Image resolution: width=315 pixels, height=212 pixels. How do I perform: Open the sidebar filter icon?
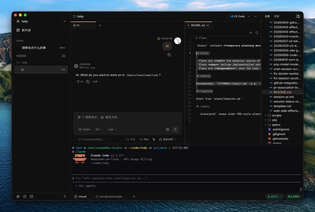point(65,197)
